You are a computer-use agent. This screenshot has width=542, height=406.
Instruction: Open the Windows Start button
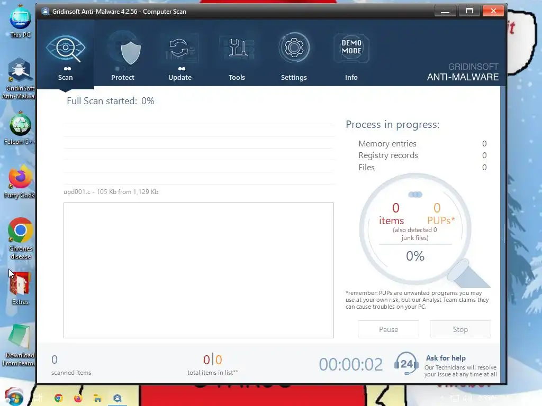(x=14, y=398)
